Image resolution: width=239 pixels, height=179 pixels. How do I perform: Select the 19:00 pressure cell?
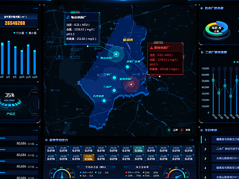click(138, 157)
